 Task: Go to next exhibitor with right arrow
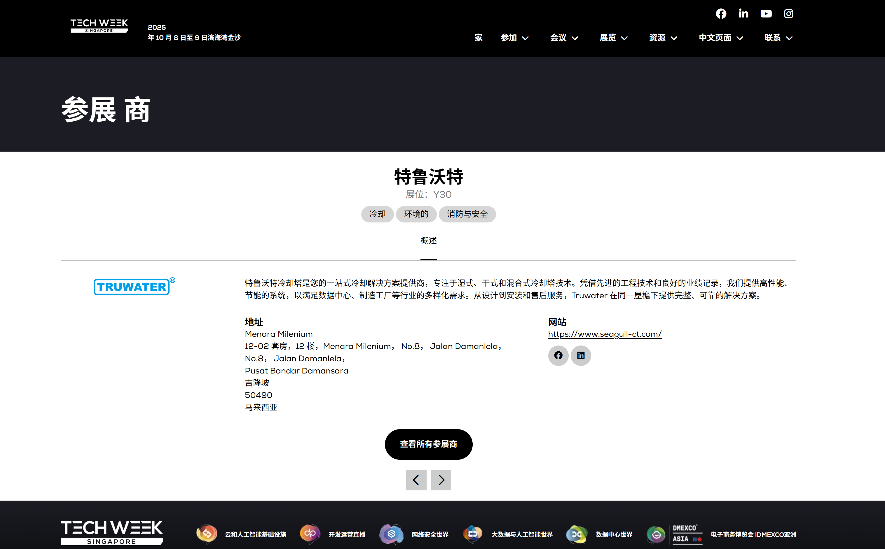441,480
